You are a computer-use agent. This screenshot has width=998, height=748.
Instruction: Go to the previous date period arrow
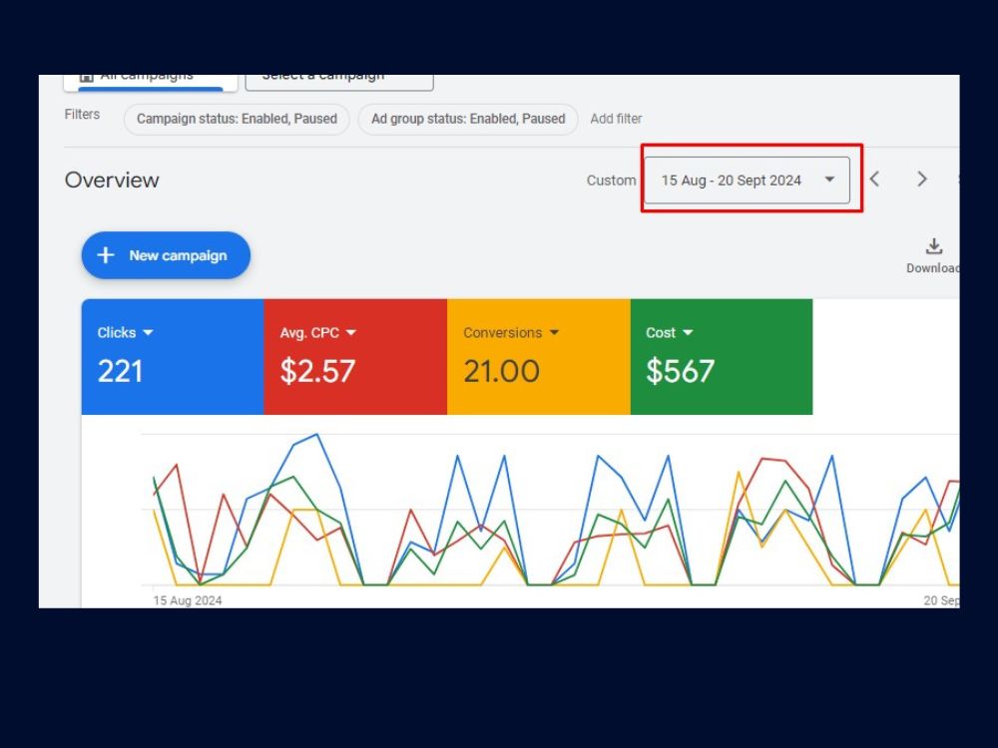(x=874, y=180)
